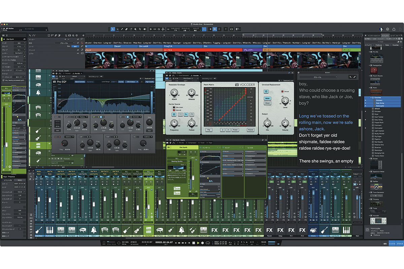This screenshot has width=404, height=269.
Task: Click the transport Stop button
Action: (x=194, y=243)
